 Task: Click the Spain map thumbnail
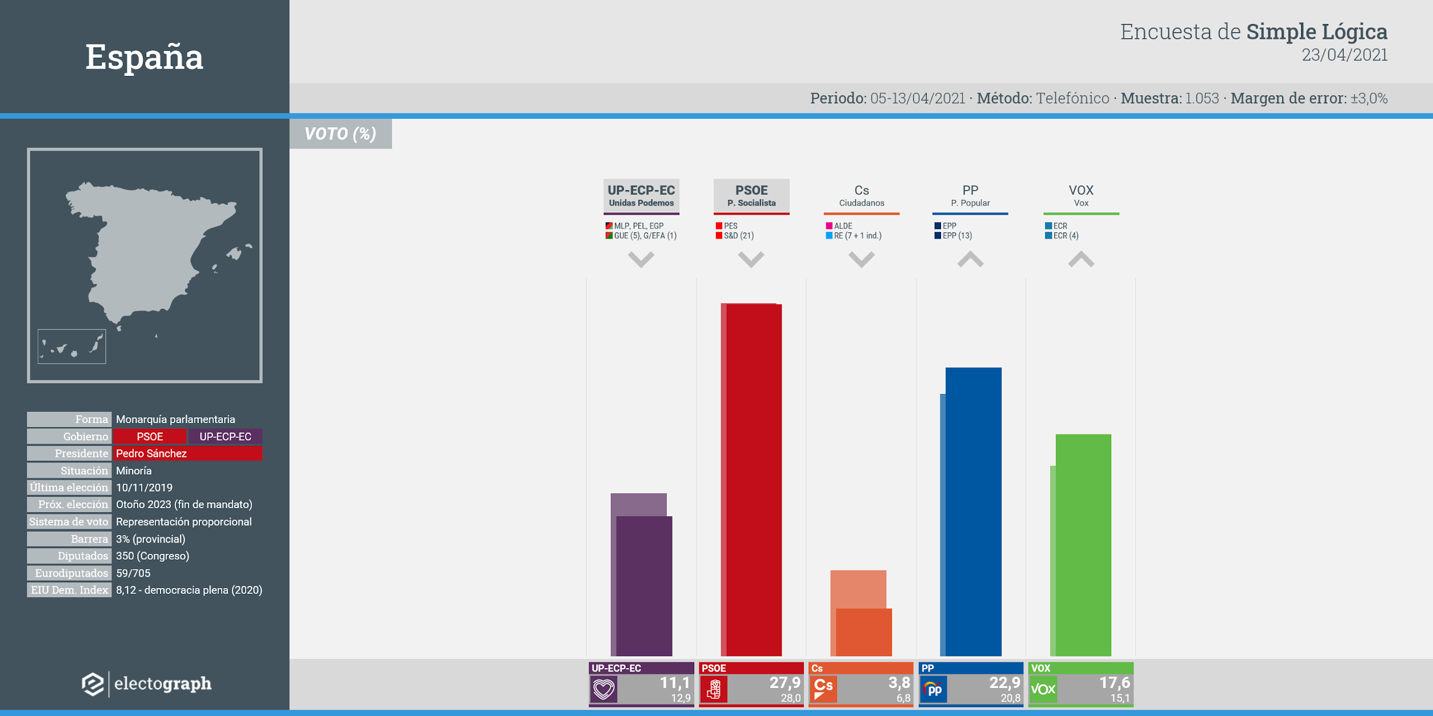click(x=145, y=266)
